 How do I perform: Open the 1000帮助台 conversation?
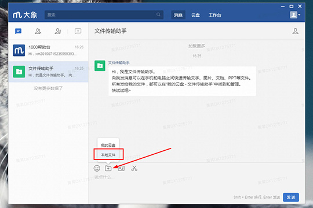[x=48, y=50]
